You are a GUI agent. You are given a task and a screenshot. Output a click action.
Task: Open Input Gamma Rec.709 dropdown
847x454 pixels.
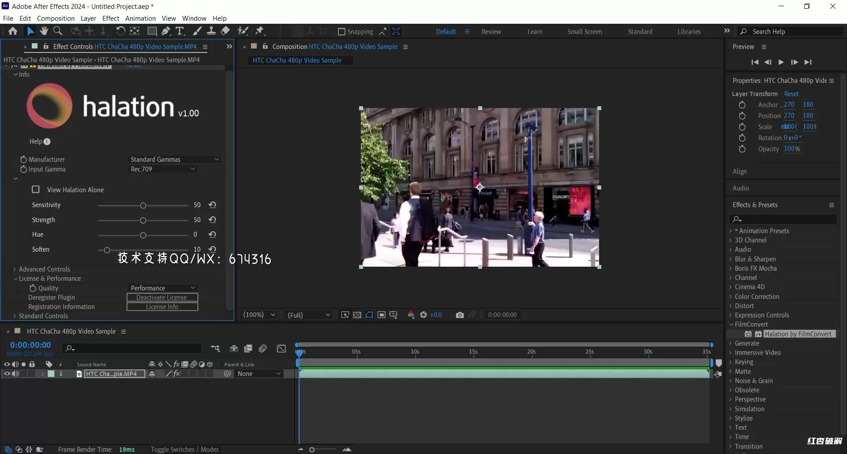162,169
